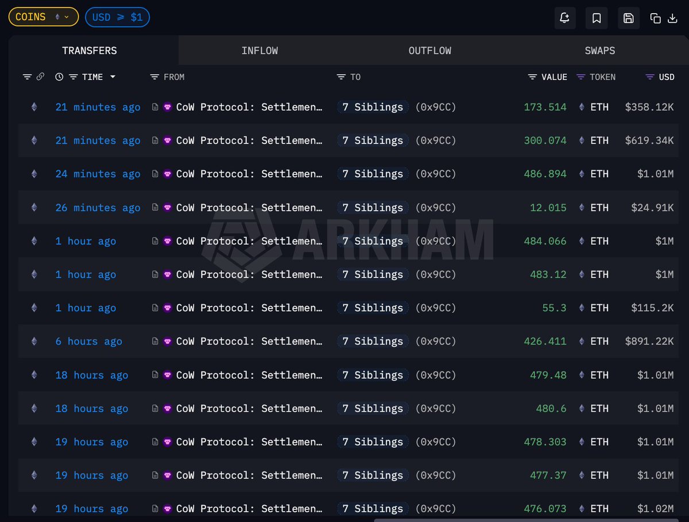This screenshot has height=522, width=689.
Task: Copy the table data with the copy icon
Action: pos(656,18)
